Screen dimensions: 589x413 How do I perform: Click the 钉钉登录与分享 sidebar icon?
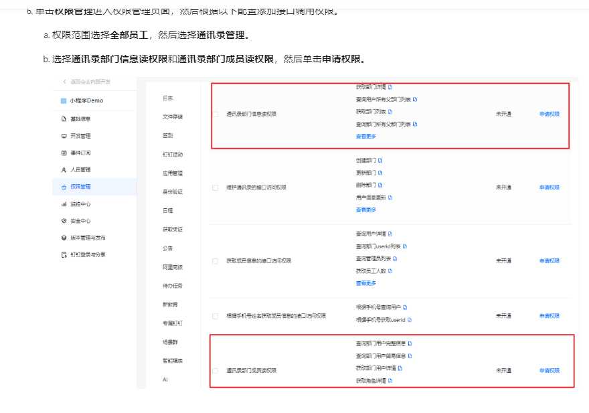[64, 255]
